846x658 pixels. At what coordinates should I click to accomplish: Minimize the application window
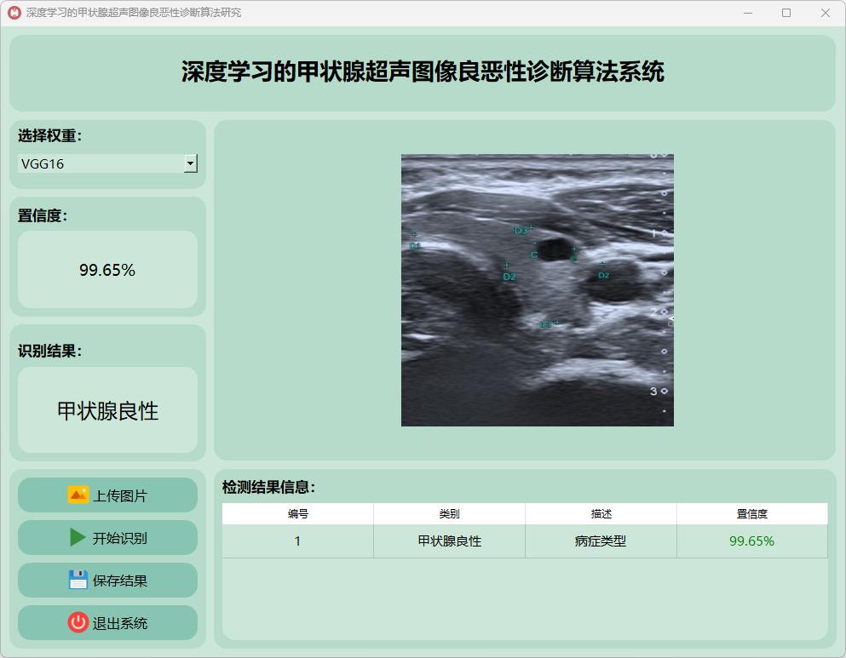coord(747,13)
